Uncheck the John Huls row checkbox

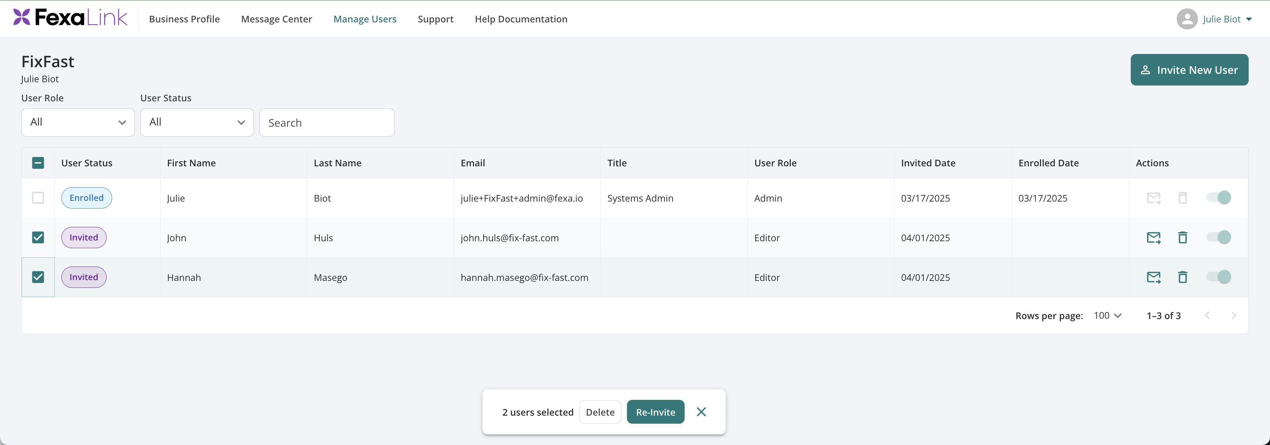coord(38,238)
